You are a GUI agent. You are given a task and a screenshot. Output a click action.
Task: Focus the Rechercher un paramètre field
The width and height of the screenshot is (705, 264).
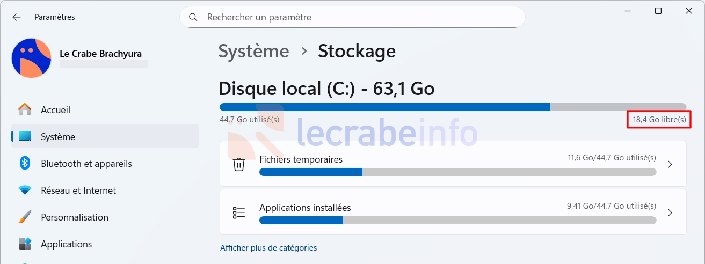(x=360, y=17)
